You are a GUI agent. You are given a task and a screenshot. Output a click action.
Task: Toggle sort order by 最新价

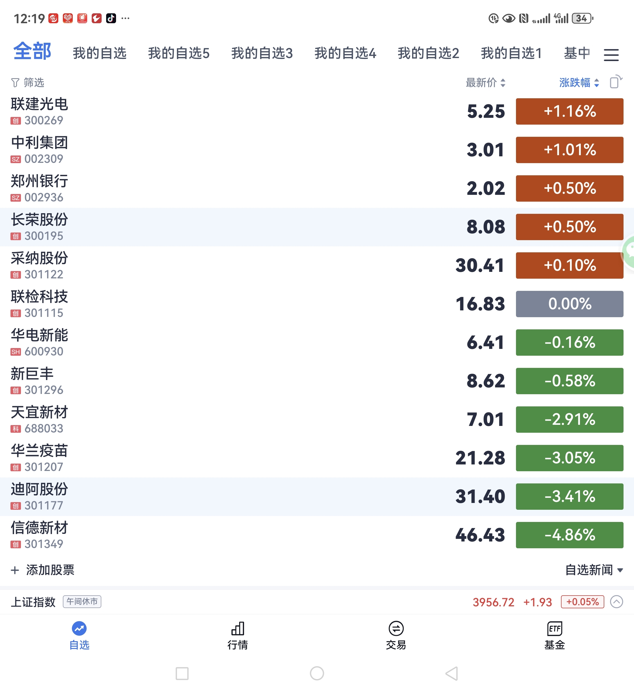[x=485, y=83]
